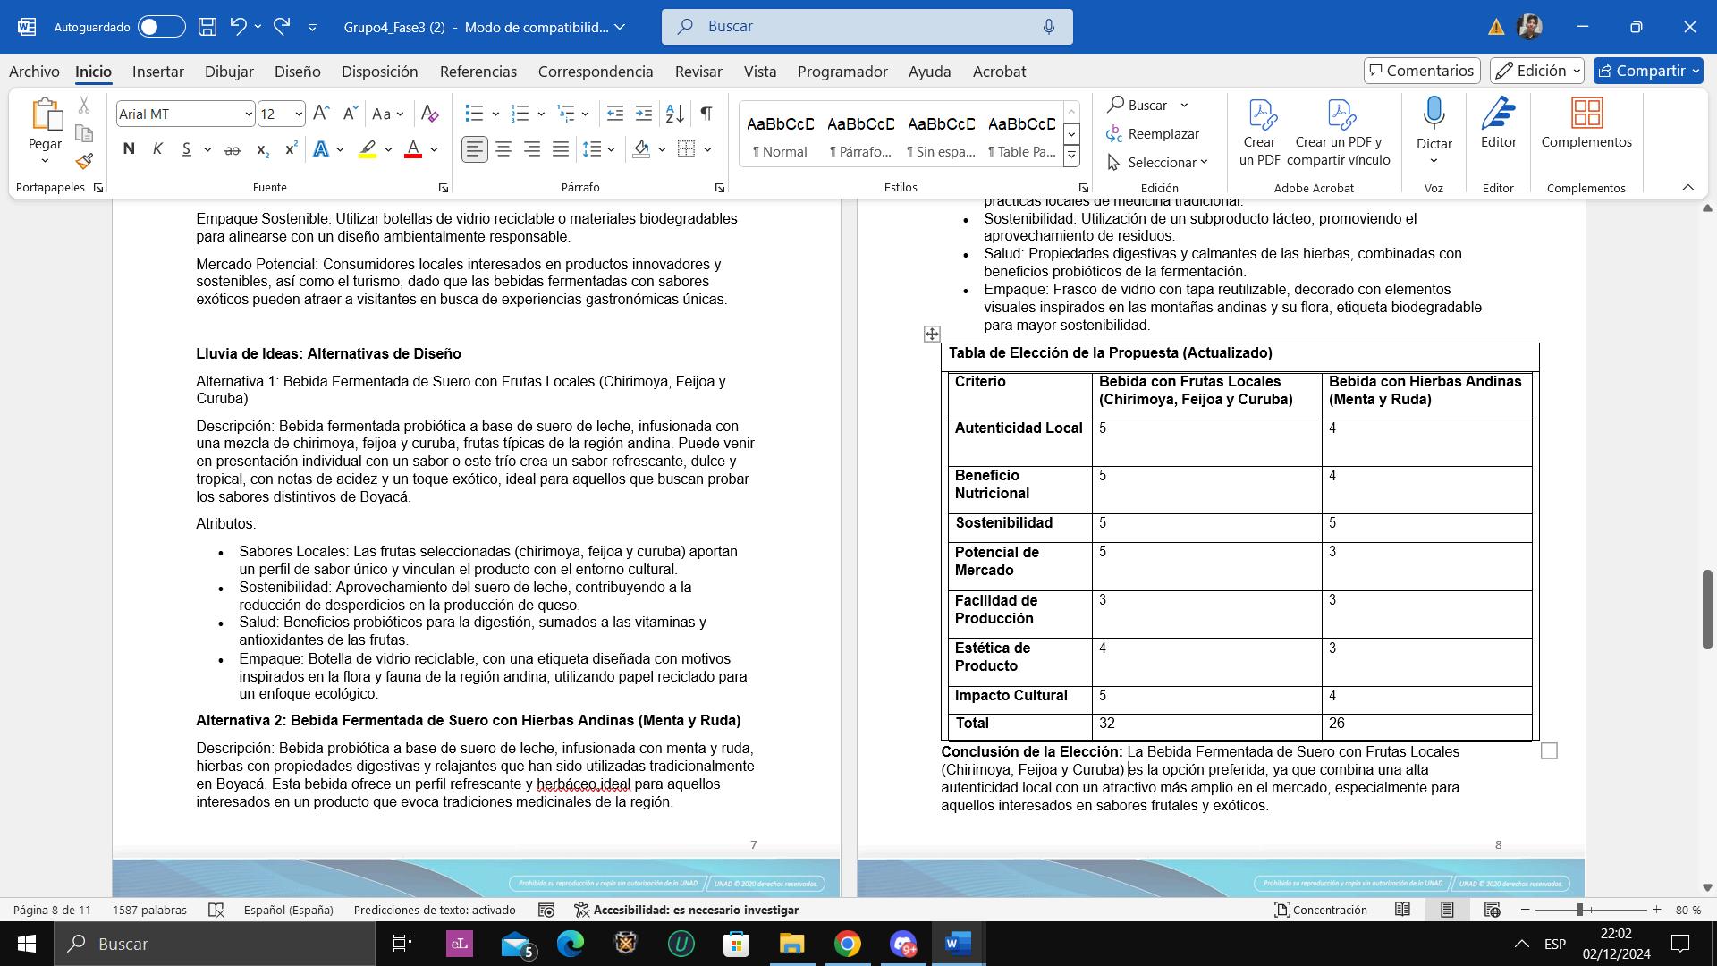Set centered text alignment
Image resolution: width=1717 pixels, height=966 pixels.
tap(503, 149)
